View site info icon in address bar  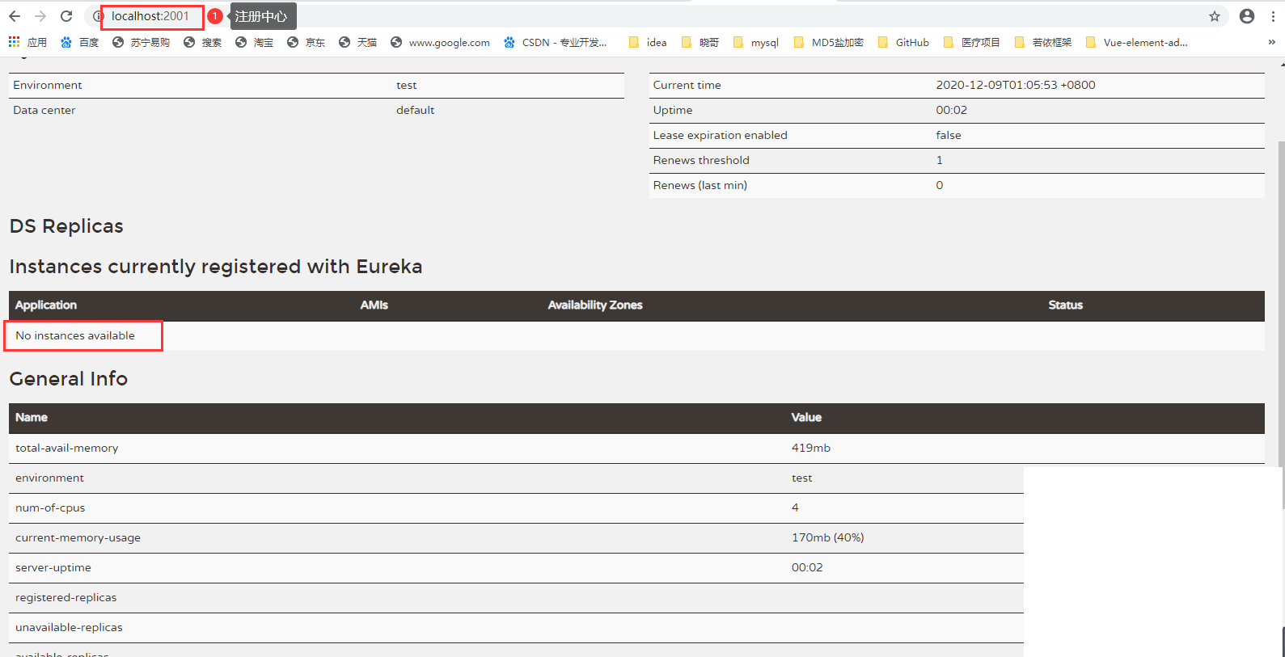98,16
